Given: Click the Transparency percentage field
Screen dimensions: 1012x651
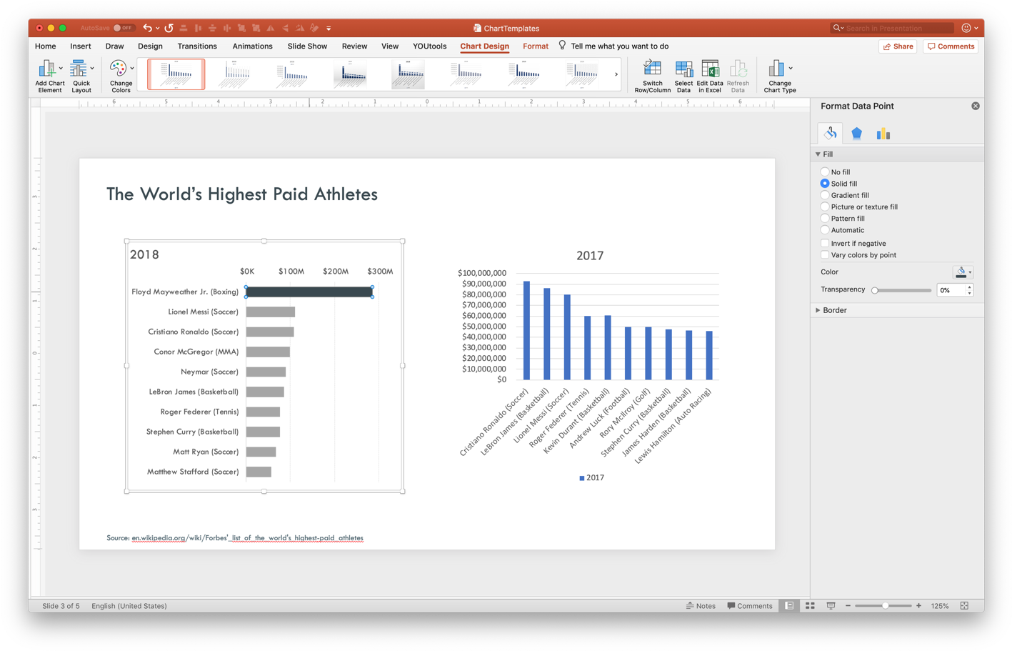Looking at the screenshot, I should [x=951, y=290].
